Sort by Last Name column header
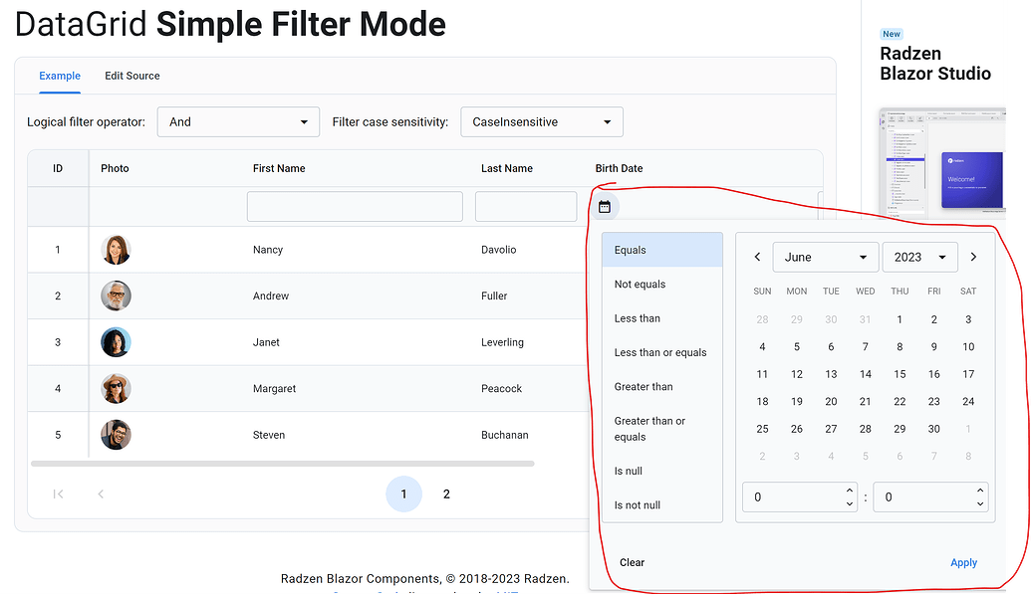The width and height of the screenshot is (1031, 594). (x=507, y=168)
